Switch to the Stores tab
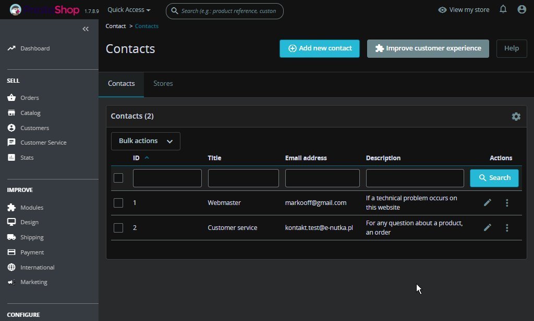The width and height of the screenshot is (534, 321). (x=163, y=84)
